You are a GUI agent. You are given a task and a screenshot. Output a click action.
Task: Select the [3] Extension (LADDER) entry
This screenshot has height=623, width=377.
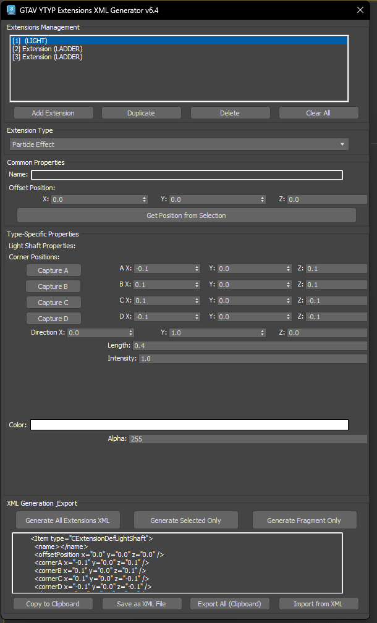click(x=48, y=57)
